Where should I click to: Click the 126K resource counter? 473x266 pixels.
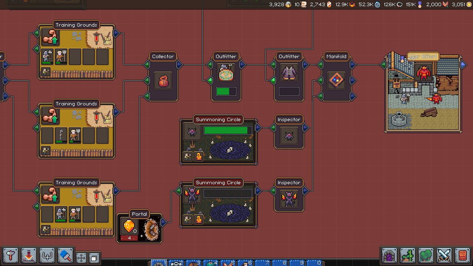point(393,4)
